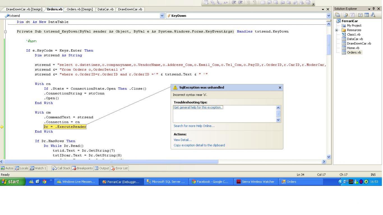Open Microsoft SQL Server taskbar button
This screenshot has height=215, width=383.
coord(166,182)
